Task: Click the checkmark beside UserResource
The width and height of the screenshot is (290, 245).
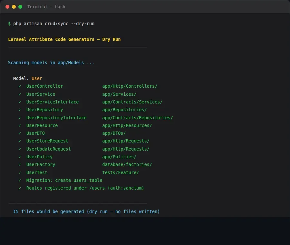Action: tap(20, 125)
